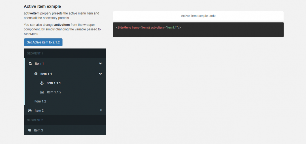306x144 pixels.
Task: Click the SEGMENT 1 divider label
Action: tap(35, 53)
